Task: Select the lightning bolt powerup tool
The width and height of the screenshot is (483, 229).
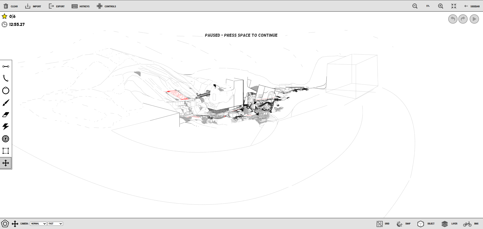Action: pos(6,126)
